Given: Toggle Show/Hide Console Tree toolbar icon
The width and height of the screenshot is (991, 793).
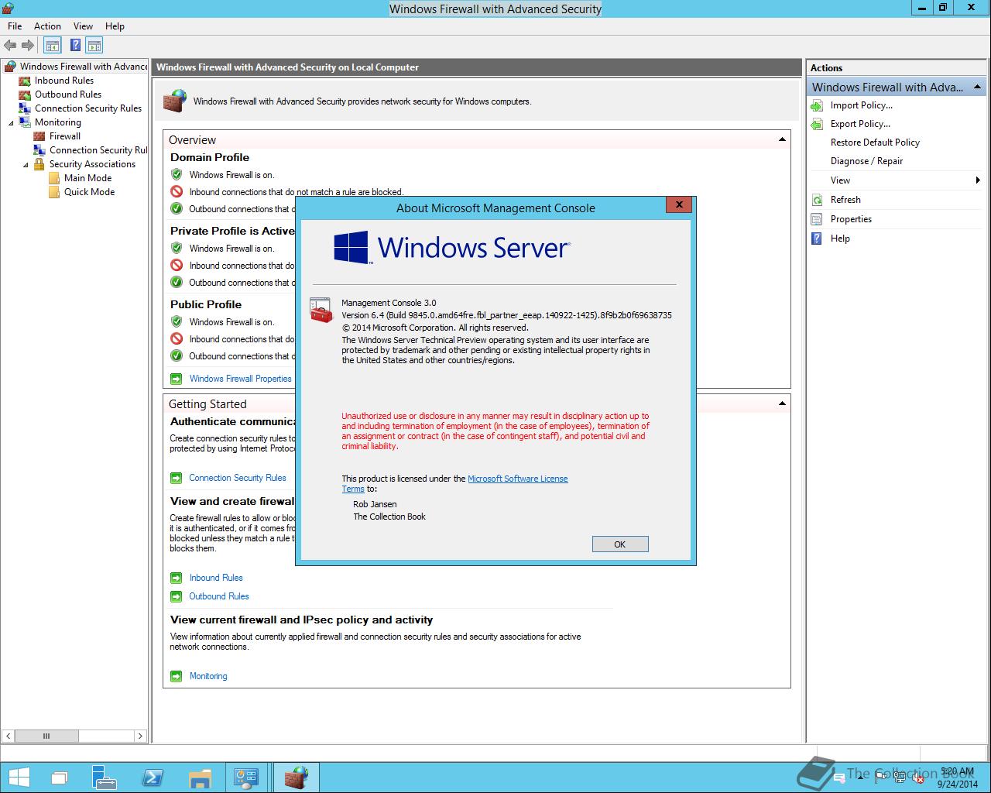Looking at the screenshot, I should coord(53,46).
